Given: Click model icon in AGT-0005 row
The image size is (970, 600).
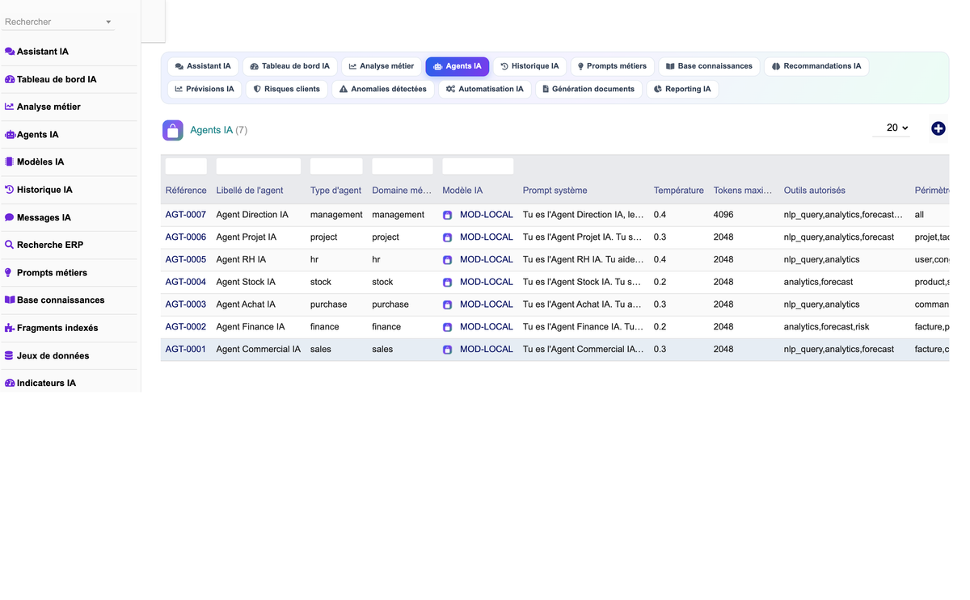Looking at the screenshot, I should coord(447,260).
